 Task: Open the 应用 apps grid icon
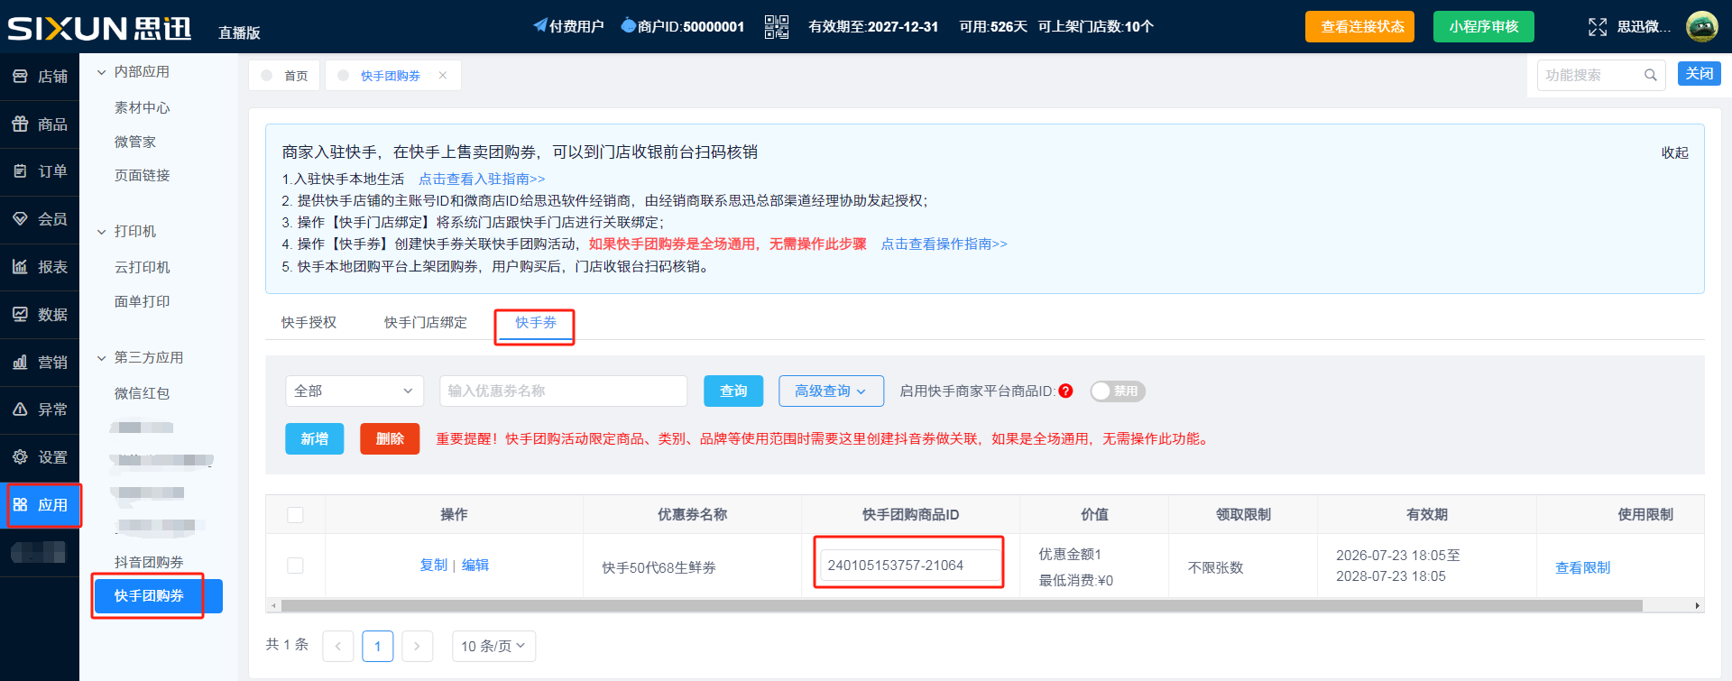[20, 505]
